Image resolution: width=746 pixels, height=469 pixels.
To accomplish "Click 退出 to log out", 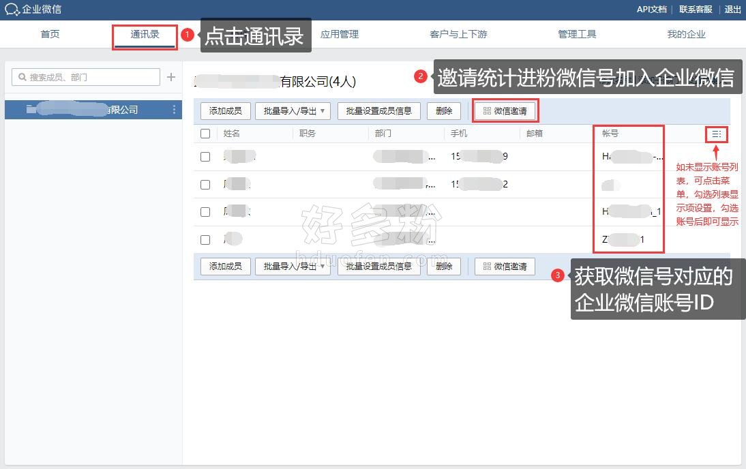I will tap(732, 9).
